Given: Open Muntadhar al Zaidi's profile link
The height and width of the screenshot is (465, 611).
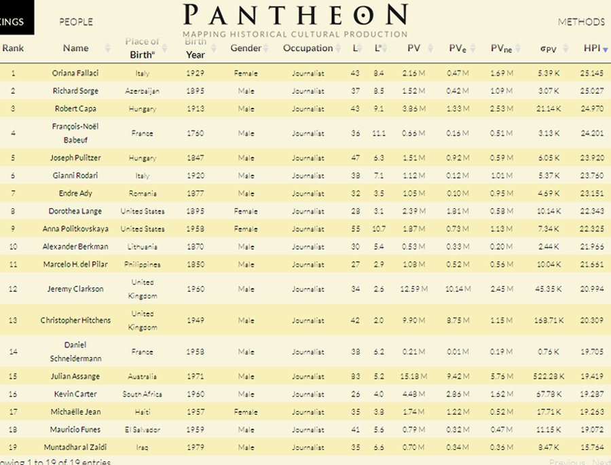Looking at the screenshot, I should (75, 447).
